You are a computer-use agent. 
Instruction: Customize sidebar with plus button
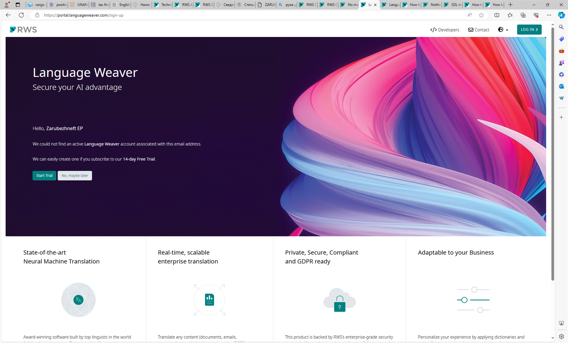pos(561,117)
